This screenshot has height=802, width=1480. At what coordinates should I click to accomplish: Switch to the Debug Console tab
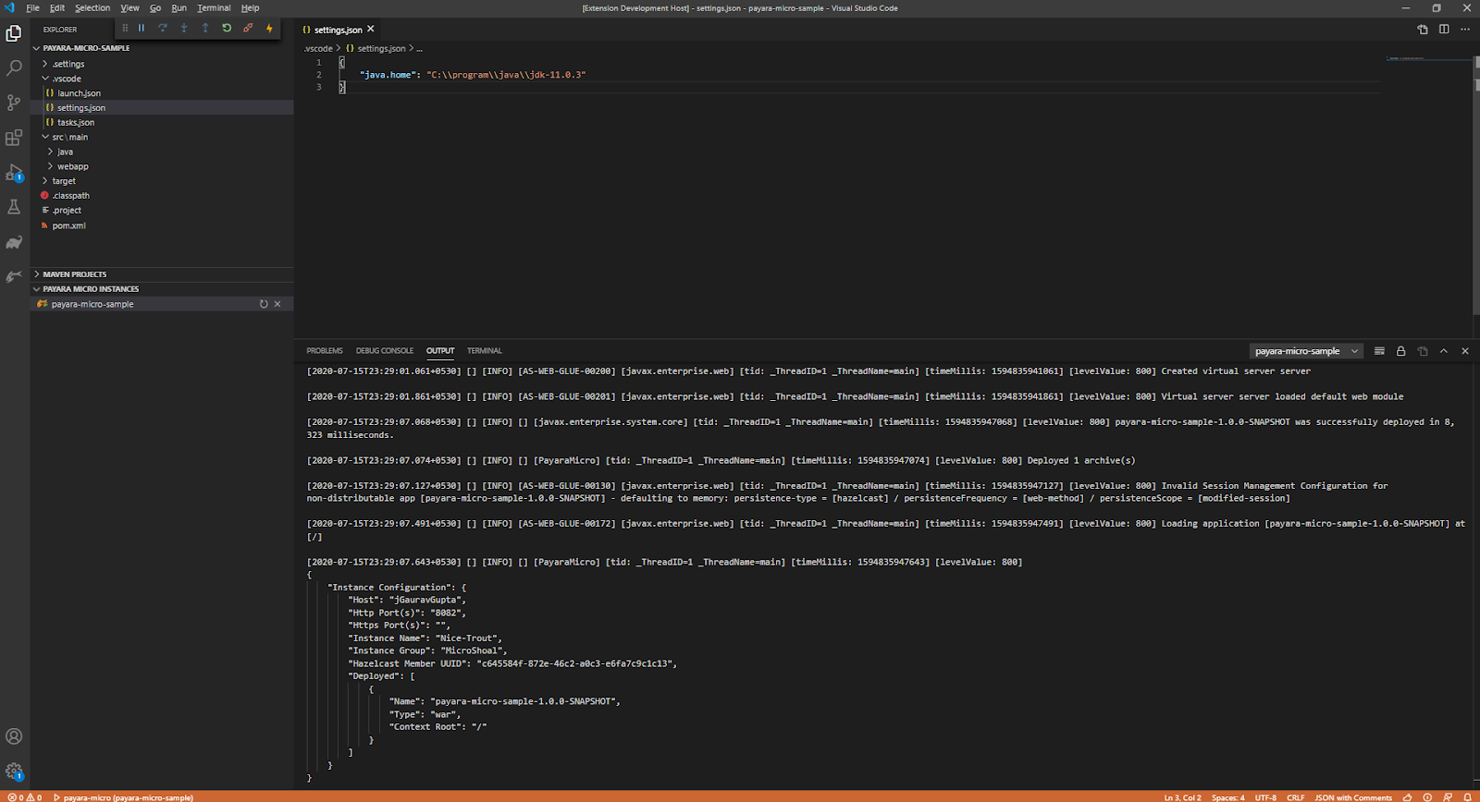point(384,351)
